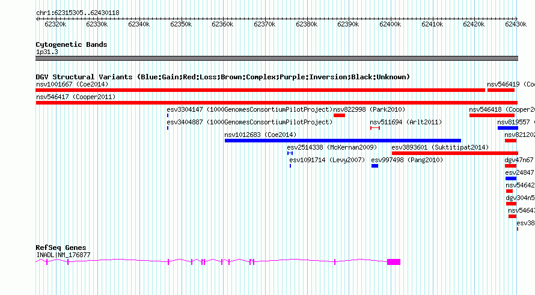
Task: Click the cytogenetic band 1p31.3 bar
Action: (x=277, y=58)
